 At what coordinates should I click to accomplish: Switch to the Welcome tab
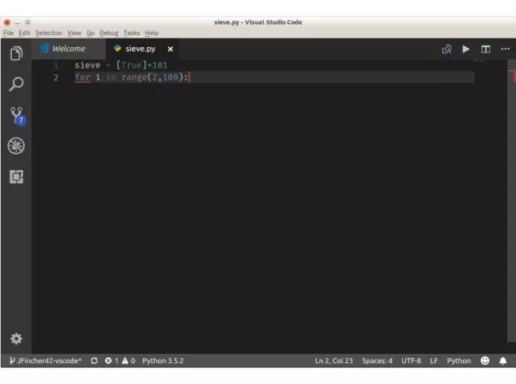pos(68,49)
